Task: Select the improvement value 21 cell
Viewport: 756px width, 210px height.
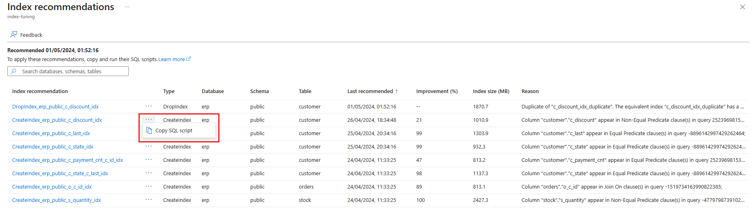Action: click(x=419, y=120)
